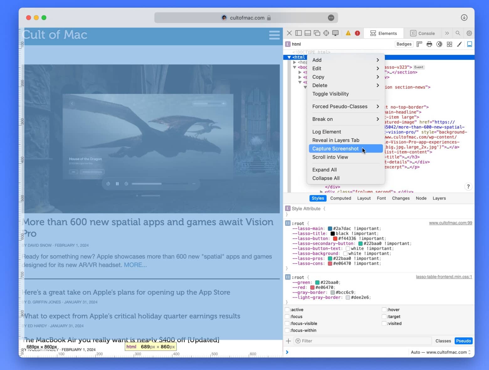Collapse the html node disclosure triangle
489x370 pixels.
pyautogui.click(x=289, y=57)
